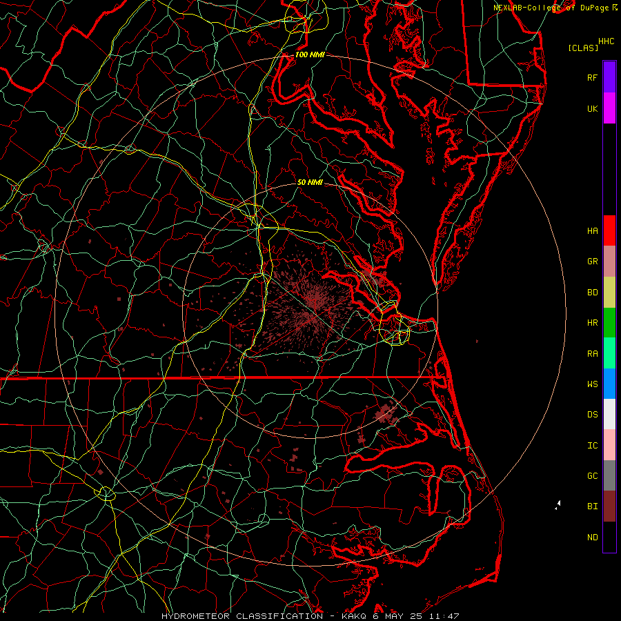Pick the mint green RA legend swatch
This screenshot has width=621, height=621.
click(x=609, y=353)
